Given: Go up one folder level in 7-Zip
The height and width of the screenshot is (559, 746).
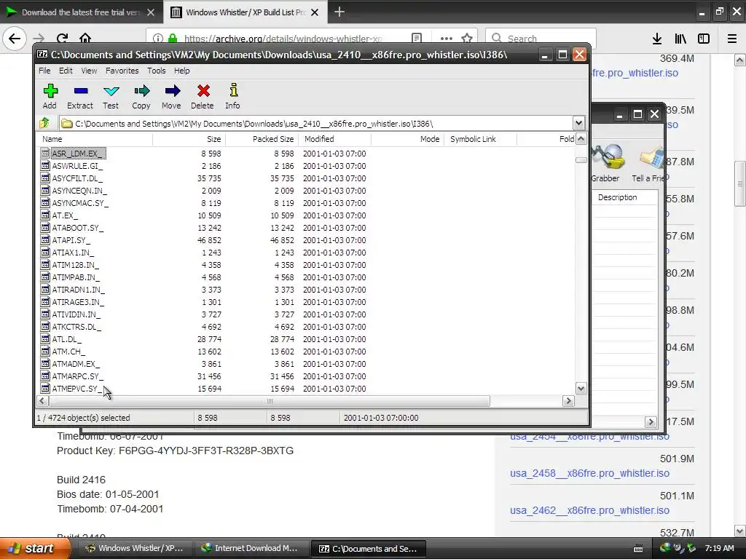Looking at the screenshot, I should [44, 124].
